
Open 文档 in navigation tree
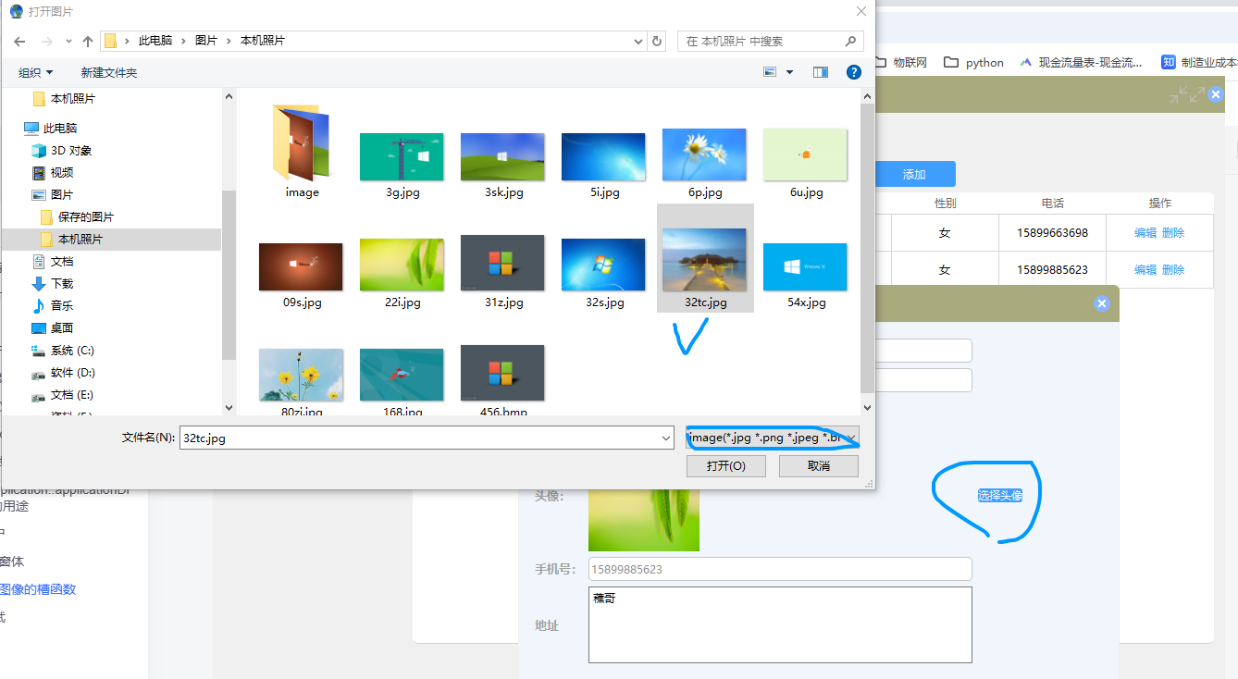click(53, 262)
